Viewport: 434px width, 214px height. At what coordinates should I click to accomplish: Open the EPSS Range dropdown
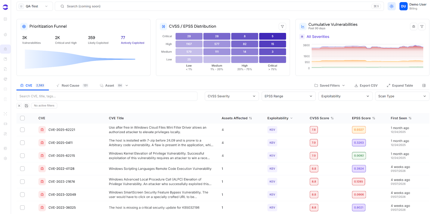(289, 96)
